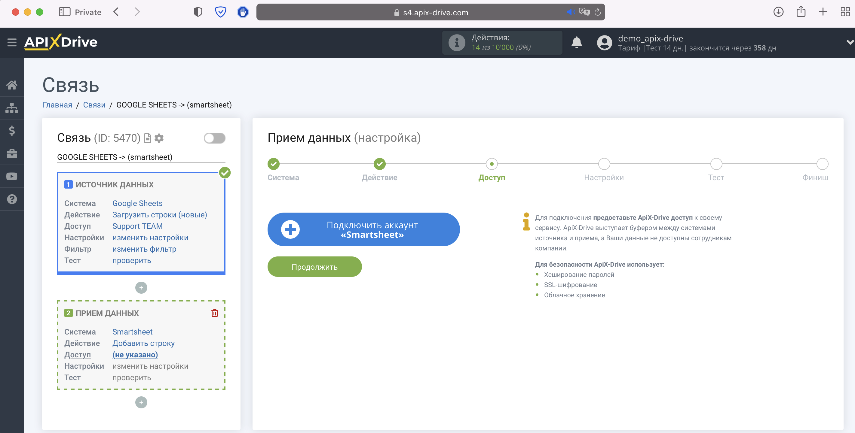Click the demo_apix-drive username
Screen dimensions: 855x433
650,38
